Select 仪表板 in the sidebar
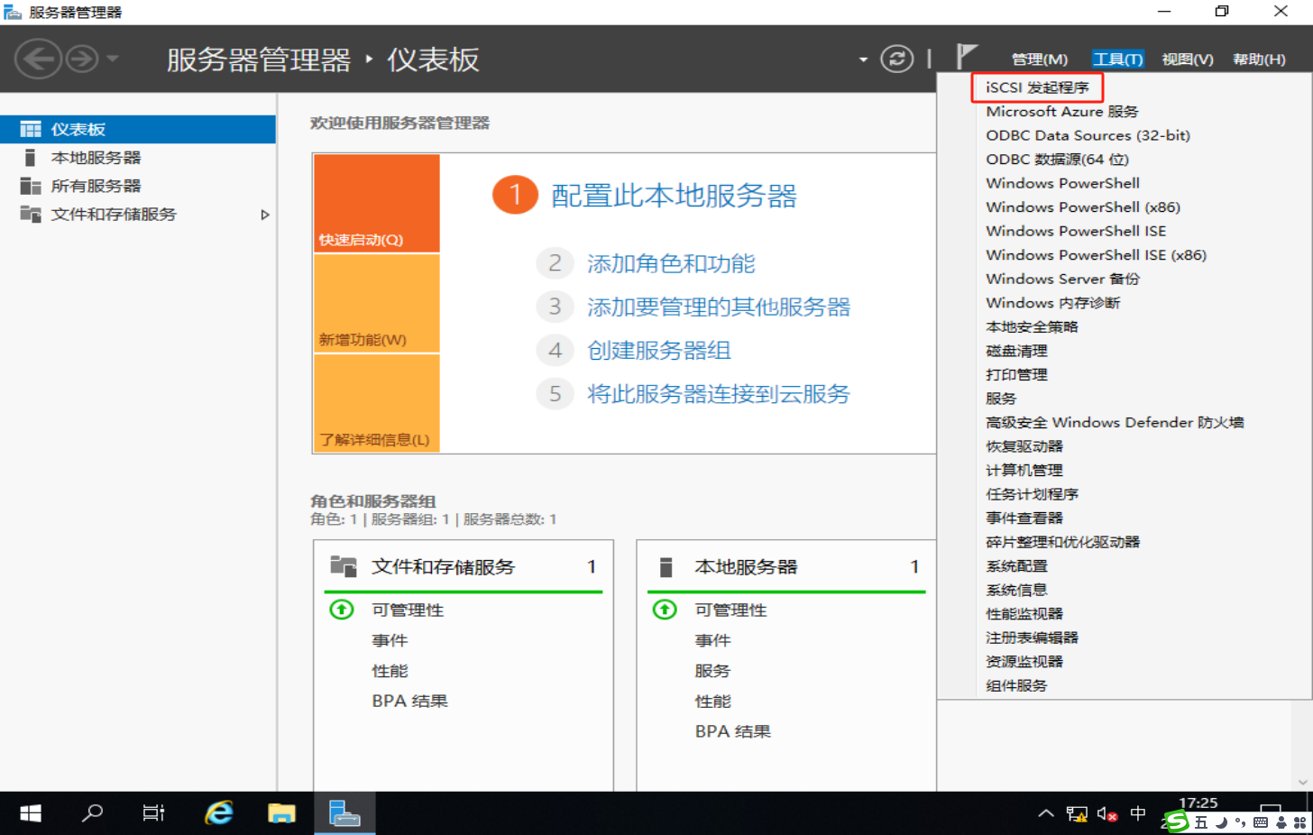Viewport: 1313px width, 835px height. pyautogui.click(x=138, y=129)
